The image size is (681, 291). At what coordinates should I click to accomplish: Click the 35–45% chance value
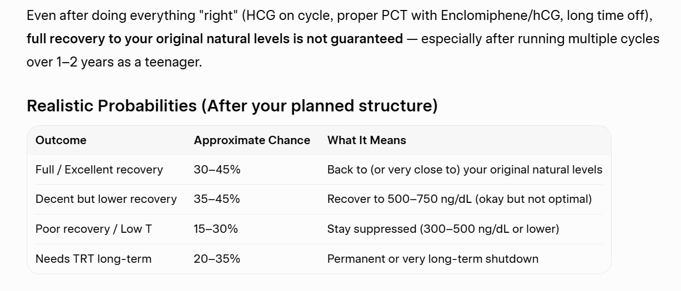click(217, 199)
